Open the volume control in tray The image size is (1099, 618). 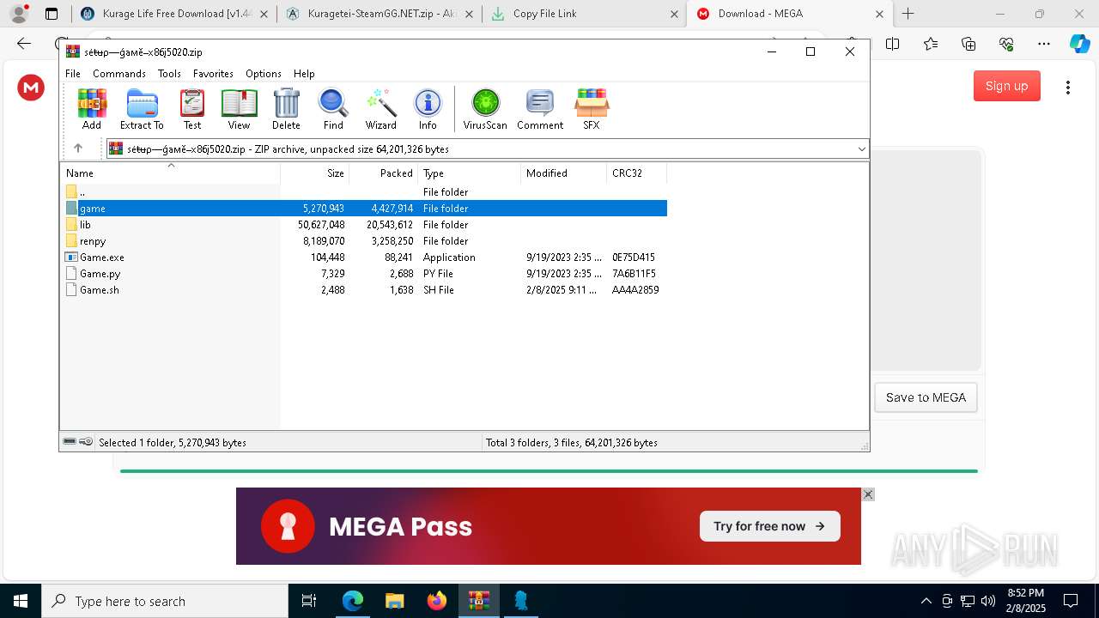[988, 601]
